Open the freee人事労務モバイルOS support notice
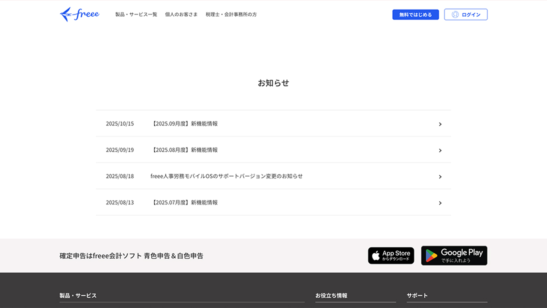This screenshot has height=308, width=547. tap(226, 176)
